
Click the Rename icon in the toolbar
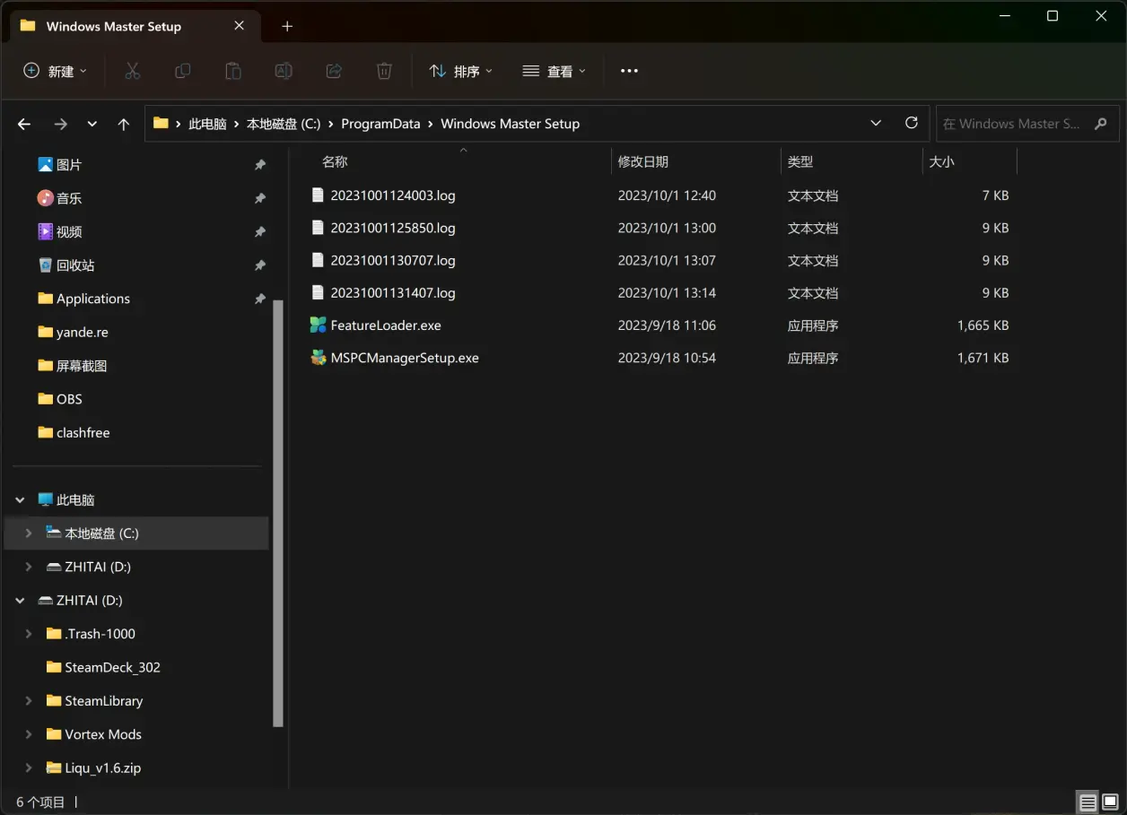[x=284, y=71]
